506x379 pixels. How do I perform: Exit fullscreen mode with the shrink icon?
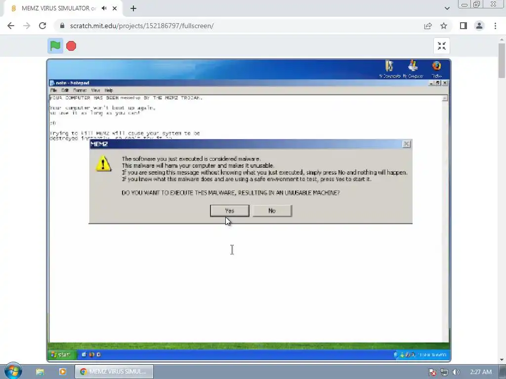(x=441, y=46)
